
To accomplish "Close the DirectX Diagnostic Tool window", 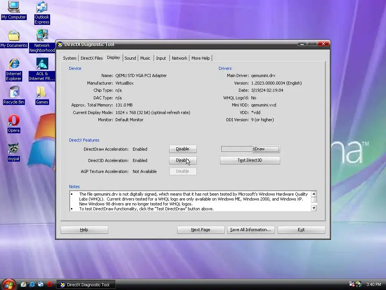I will 323,44.
